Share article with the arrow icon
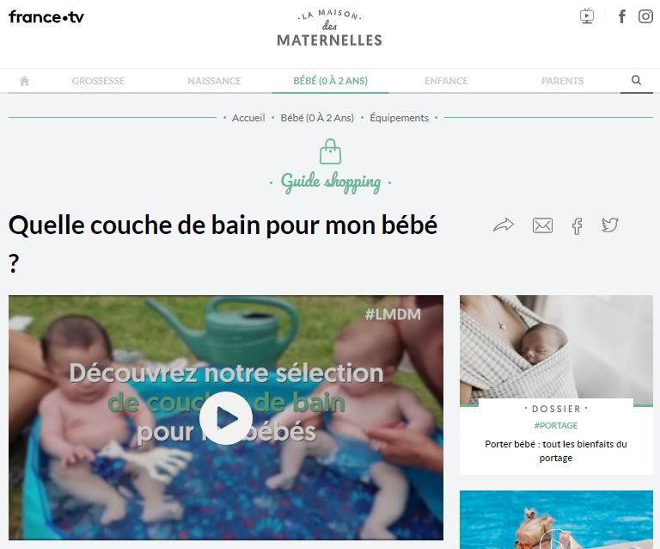660x549 pixels. [x=504, y=225]
